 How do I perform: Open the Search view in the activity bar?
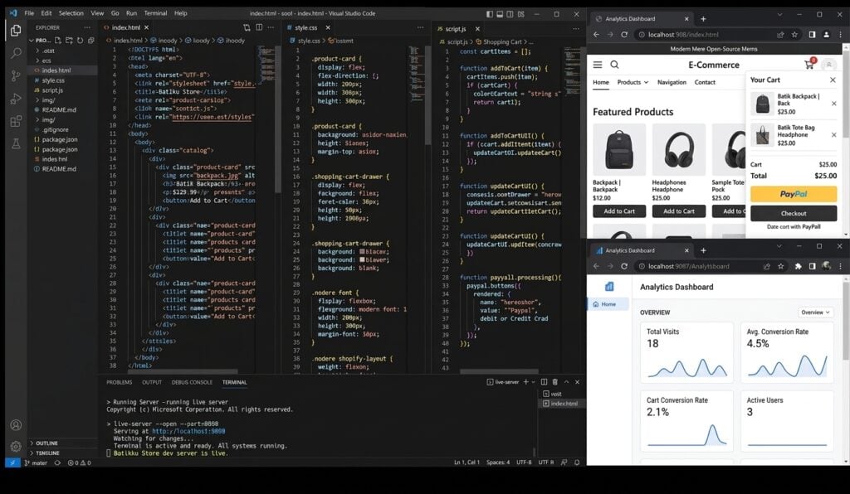click(x=16, y=53)
